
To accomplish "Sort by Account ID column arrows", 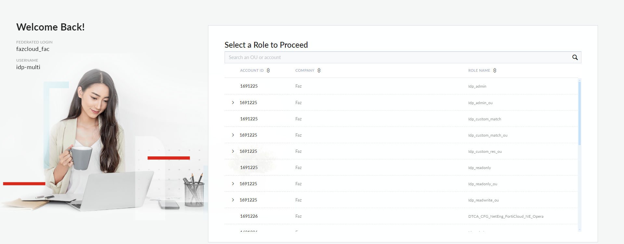I will (268, 70).
